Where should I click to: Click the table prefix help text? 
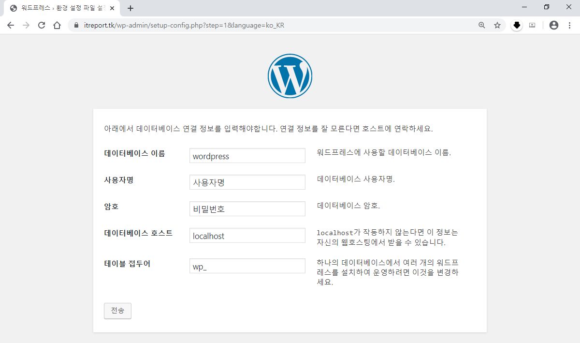pos(388,272)
